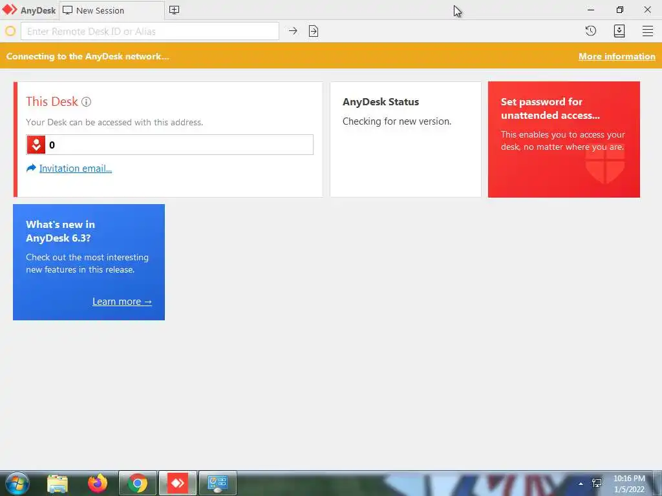
Task: Restore down the AnyDesk window
Action: coord(620,10)
